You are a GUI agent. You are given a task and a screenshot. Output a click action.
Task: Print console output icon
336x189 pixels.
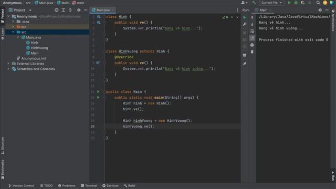click(x=252, y=45)
